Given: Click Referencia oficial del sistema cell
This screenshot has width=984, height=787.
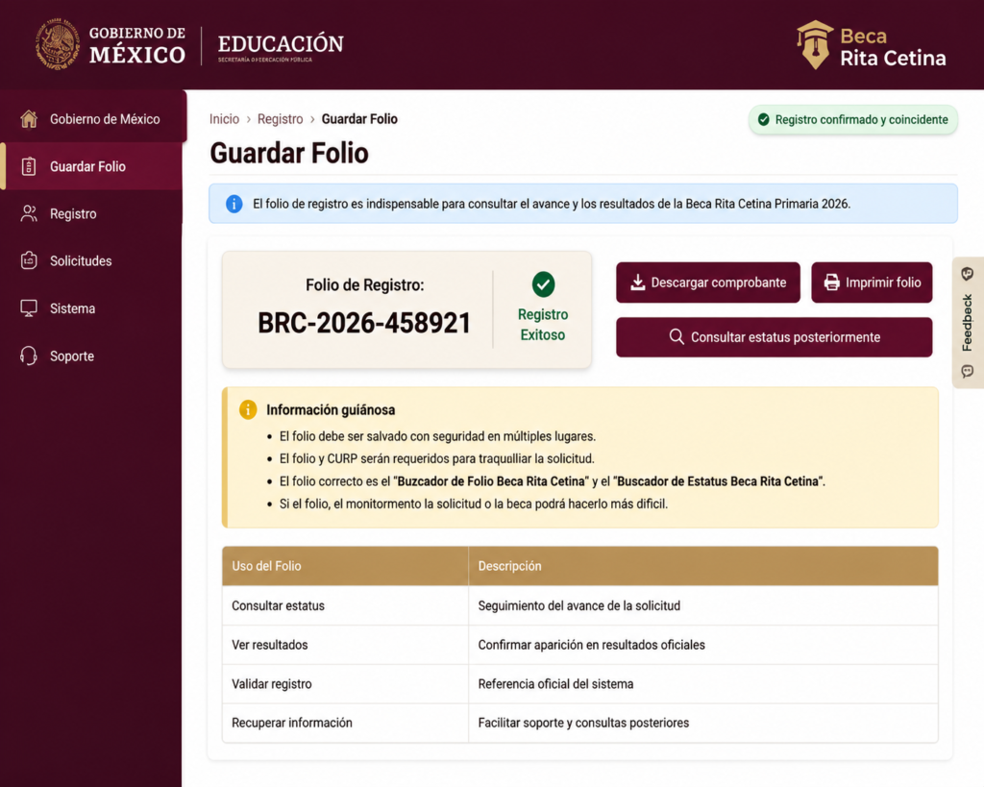Looking at the screenshot, I should click(702, 684).
